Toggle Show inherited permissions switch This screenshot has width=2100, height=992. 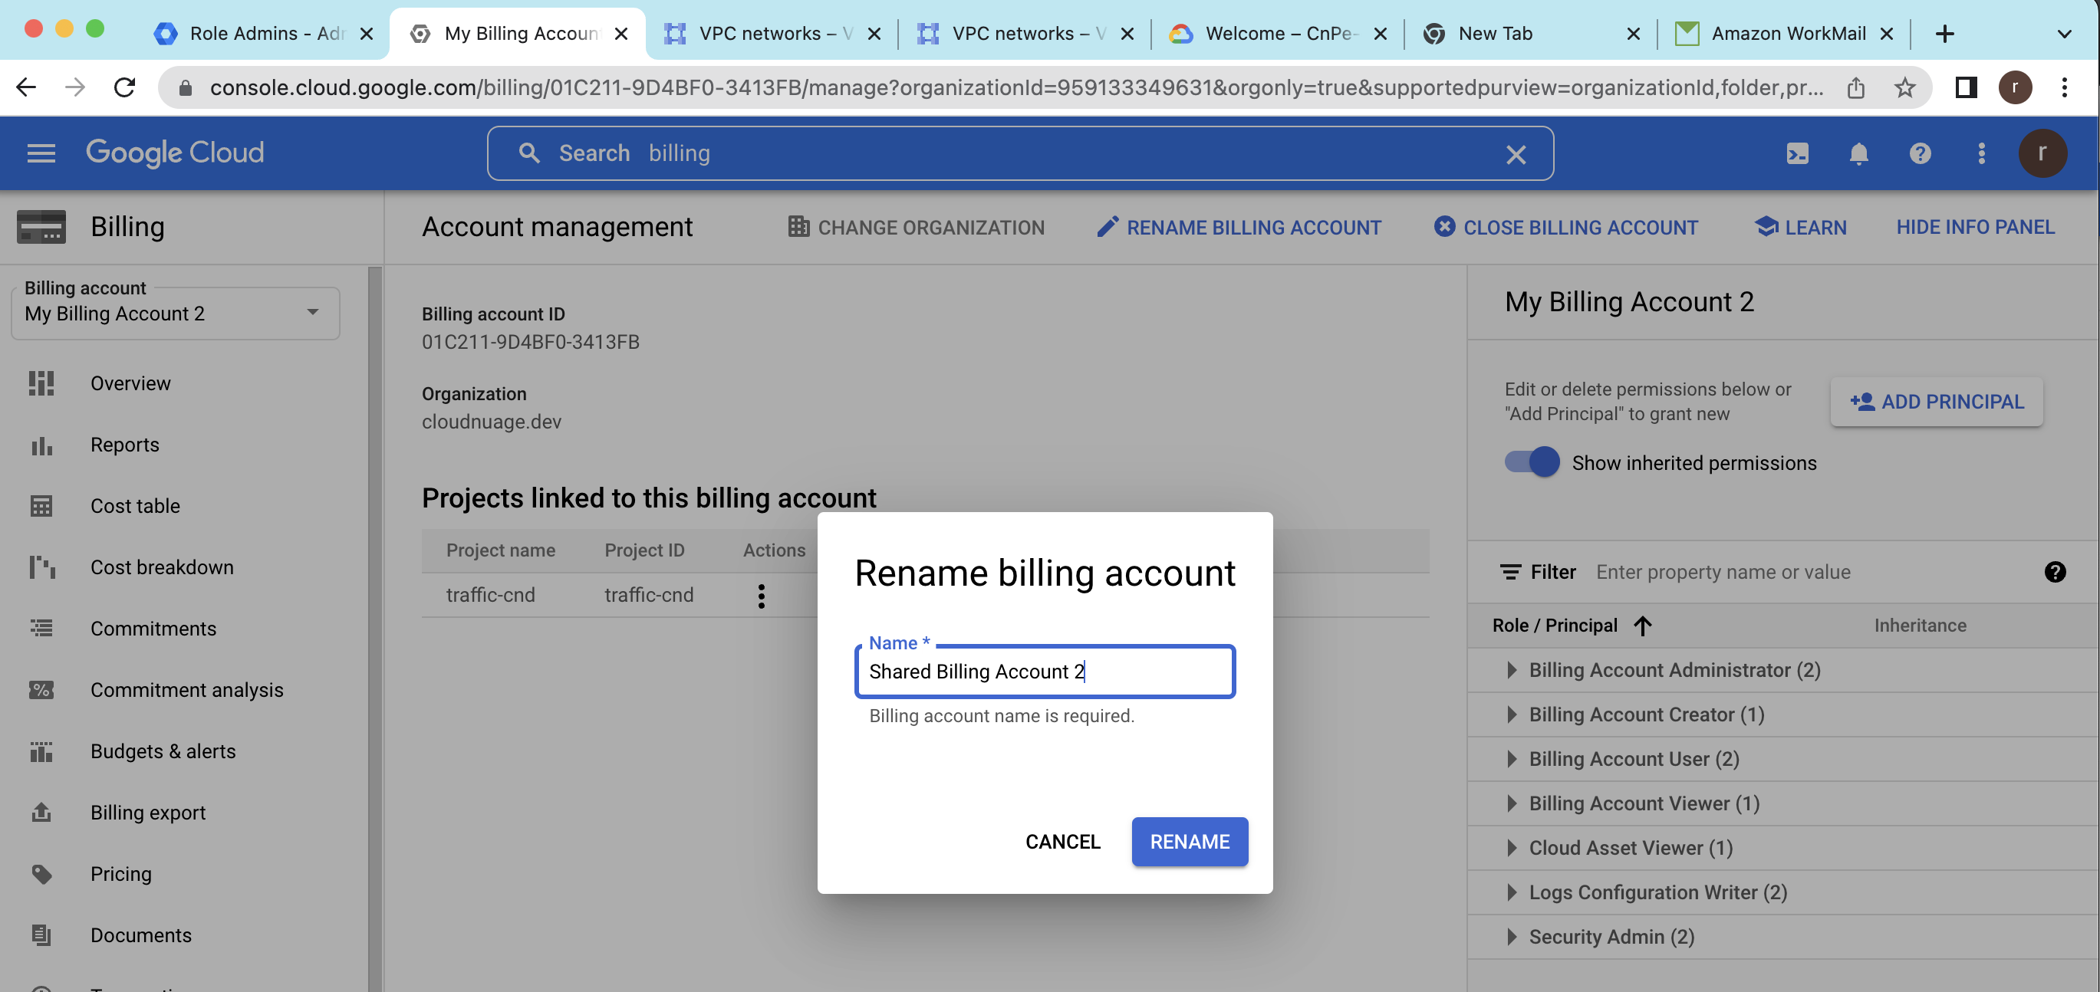coord(1532,462)
